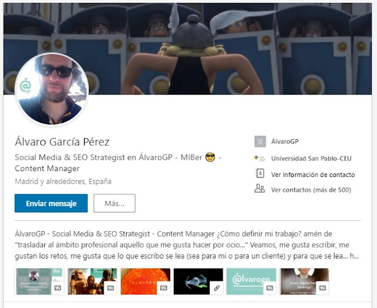377x308 pixels.
Task: Click the name Álvaro García Pérez
Action: tap(62, 142)
